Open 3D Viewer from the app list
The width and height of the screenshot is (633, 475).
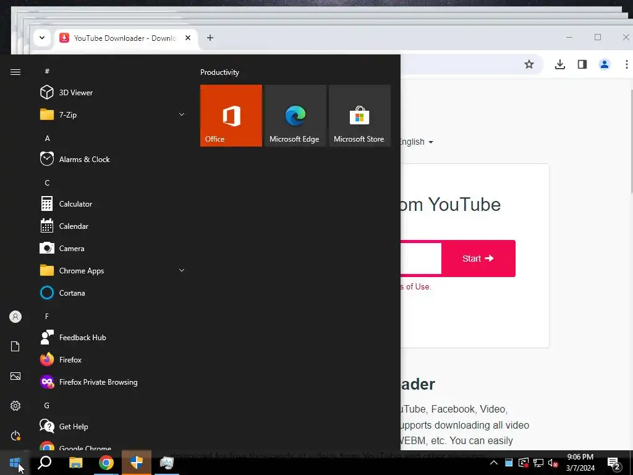[113, 93]
